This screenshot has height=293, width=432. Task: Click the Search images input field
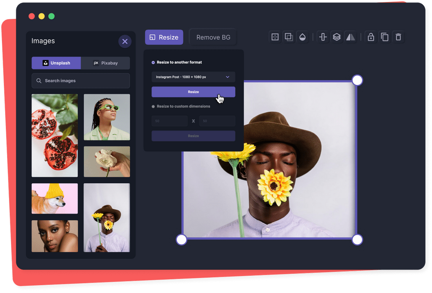(81, 81)
